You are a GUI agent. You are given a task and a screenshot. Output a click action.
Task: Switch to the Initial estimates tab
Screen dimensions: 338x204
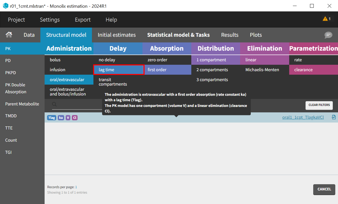117,35
